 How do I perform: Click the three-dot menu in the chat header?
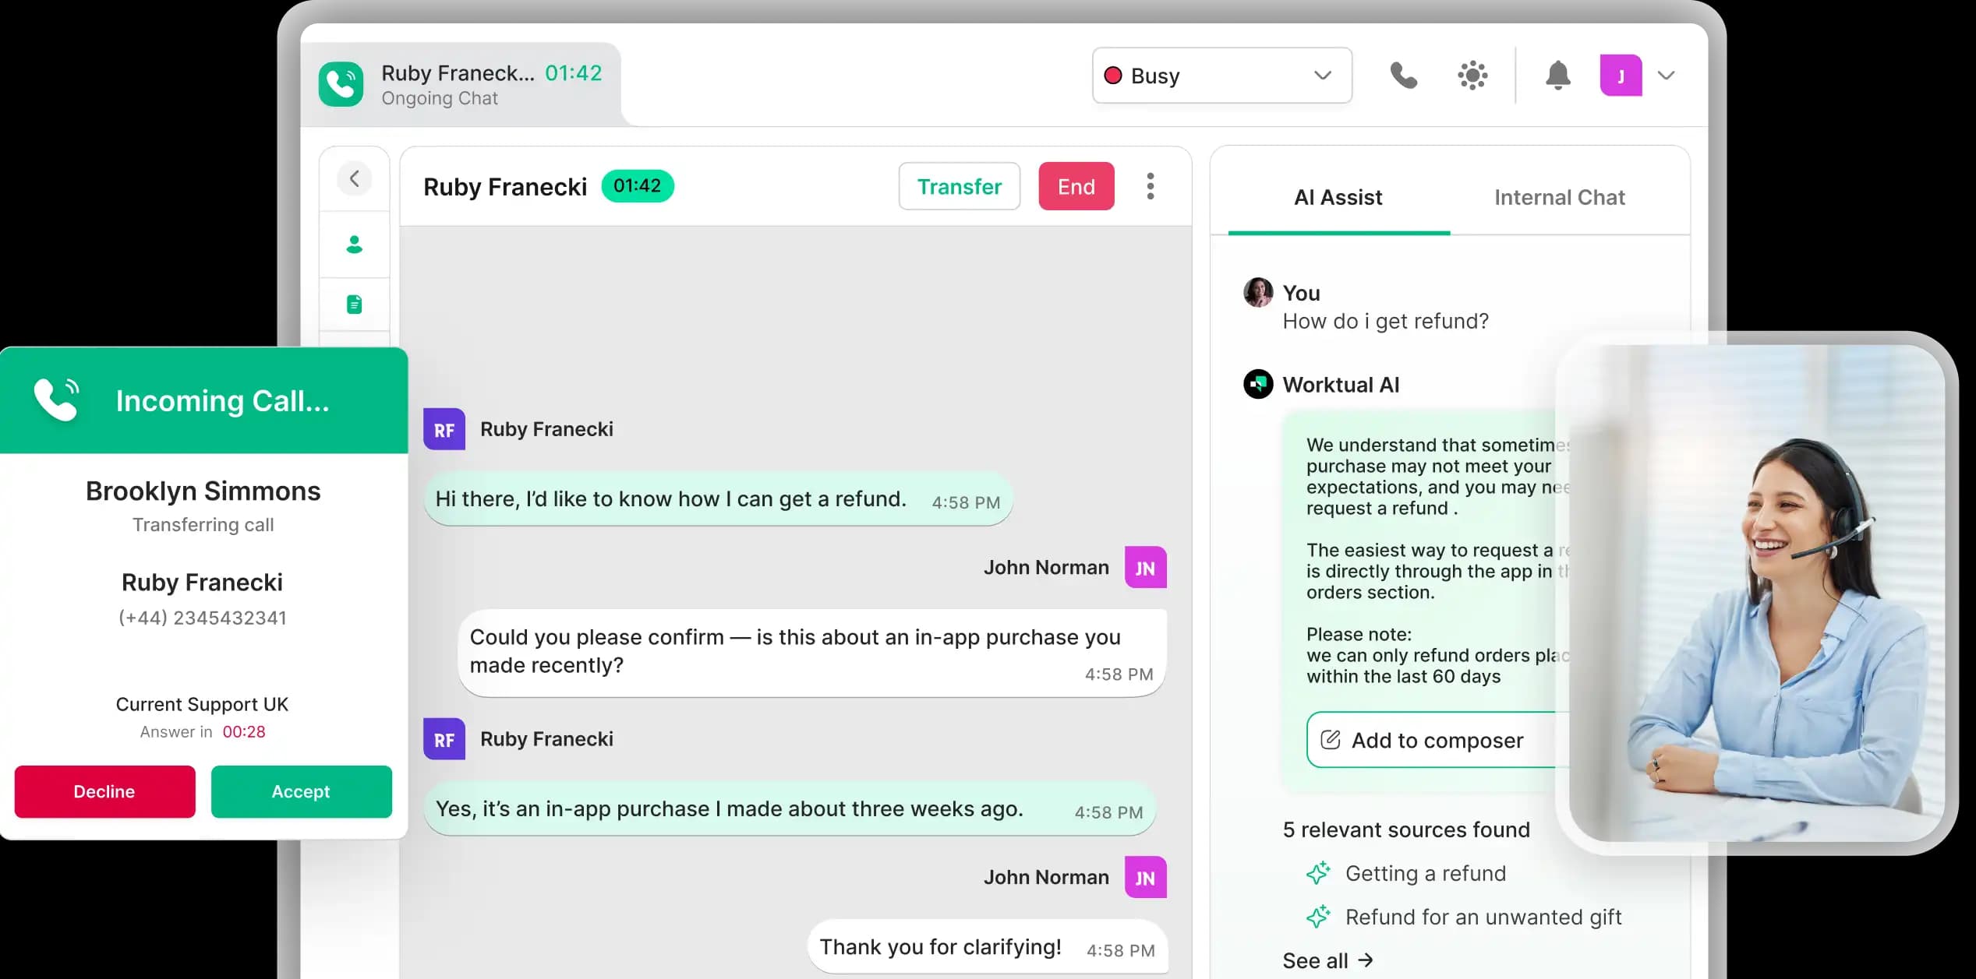[x=1151, y=186]
